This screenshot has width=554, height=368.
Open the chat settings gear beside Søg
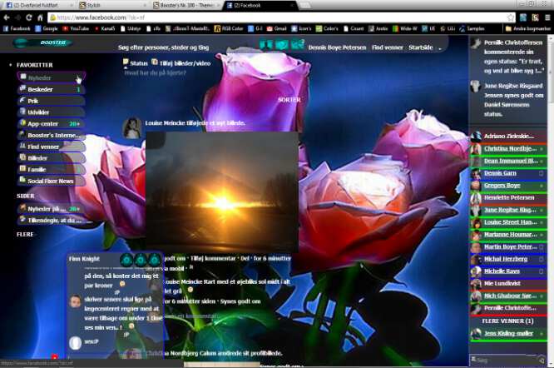(x=541, y=360)
